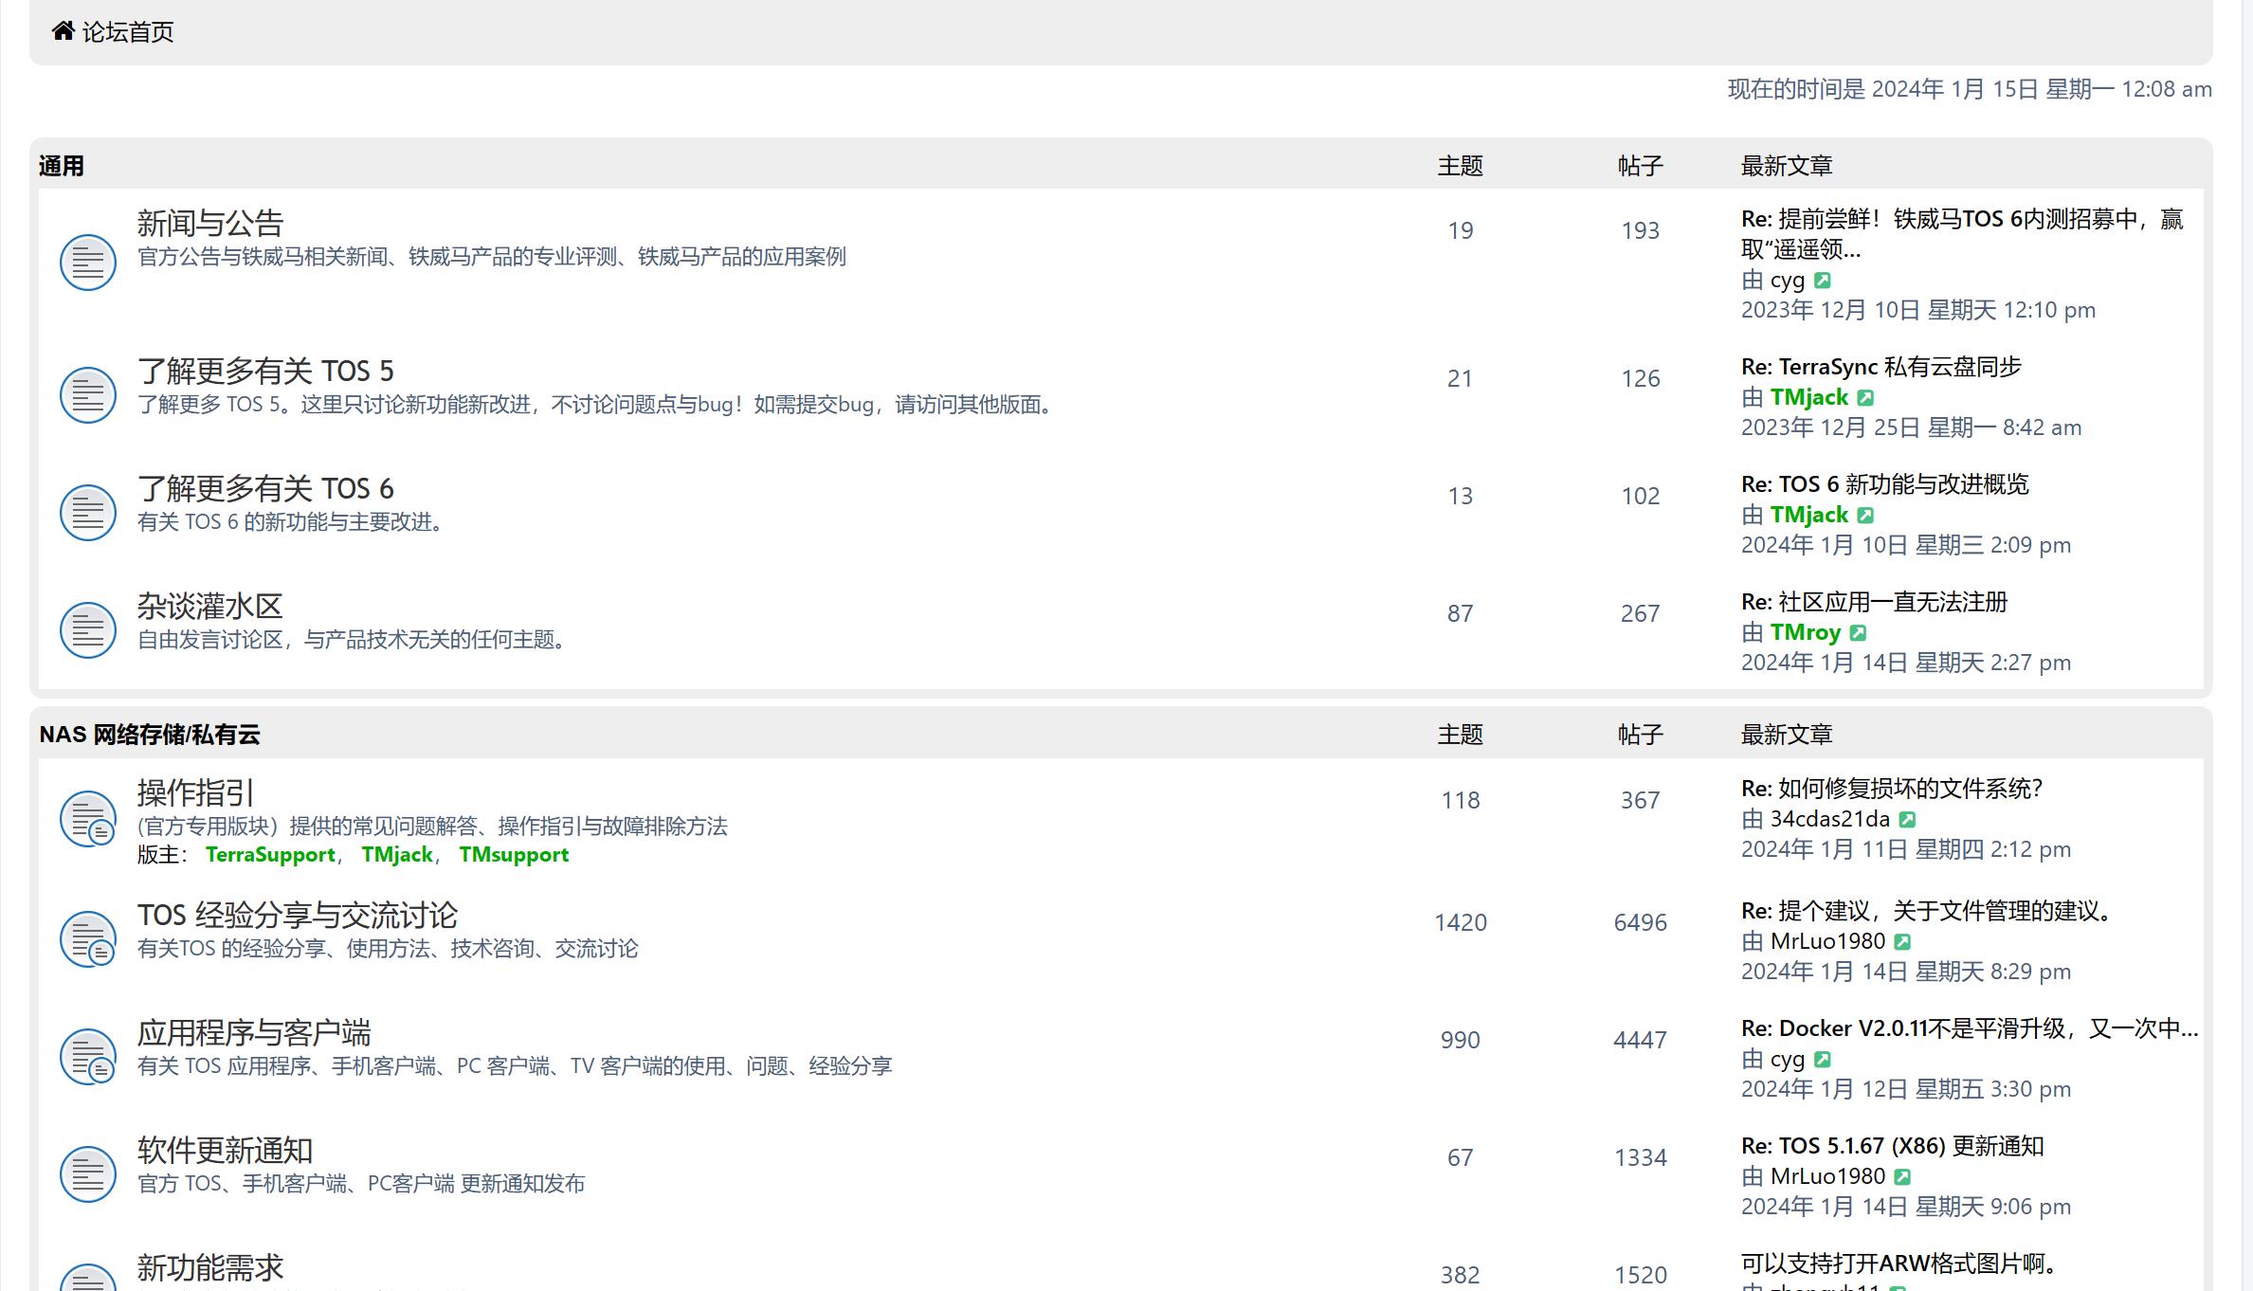The width and height of the screenshot is (2253, 1291).
Task: View latest post icon after TMjack in TOS 6 row
Action: (x=1865, y=516)
